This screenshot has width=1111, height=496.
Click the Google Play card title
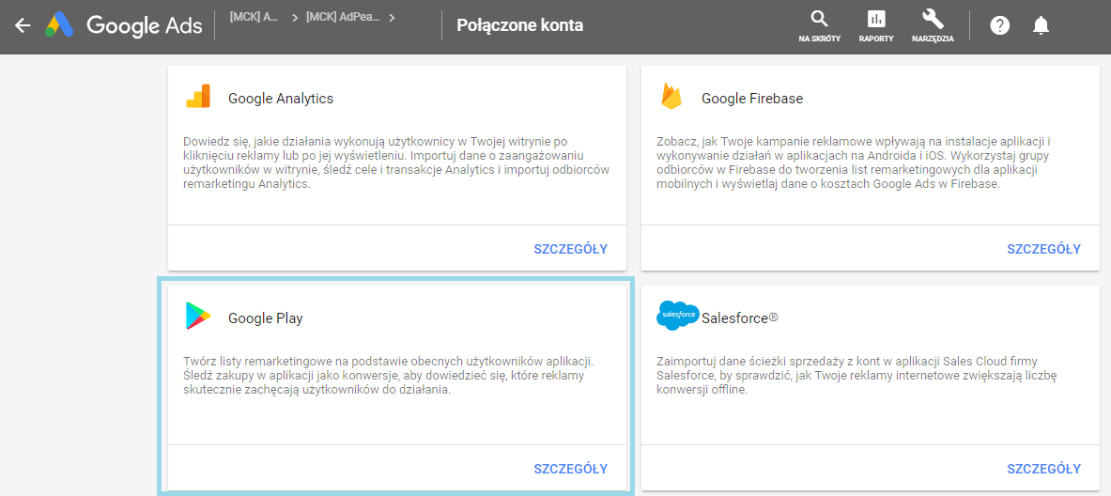coord(265,318)
